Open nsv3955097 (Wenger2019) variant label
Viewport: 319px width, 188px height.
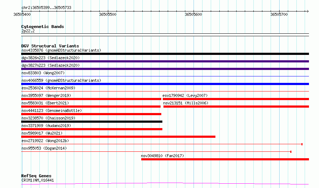(46, 95)
